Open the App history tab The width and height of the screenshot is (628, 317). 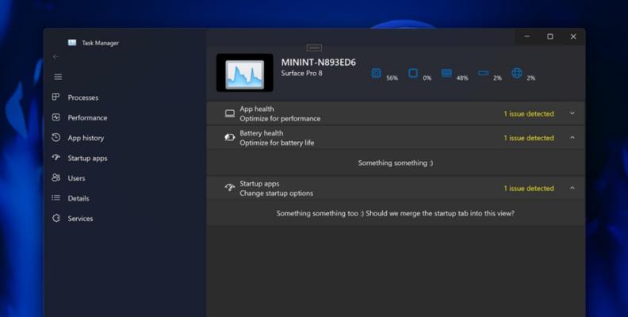86,138
